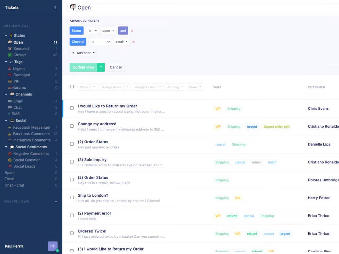The width and height of the screenshot is (339, 254).
Task: Open the Channel 'is' operator dropdown
Action: (100, 42)
